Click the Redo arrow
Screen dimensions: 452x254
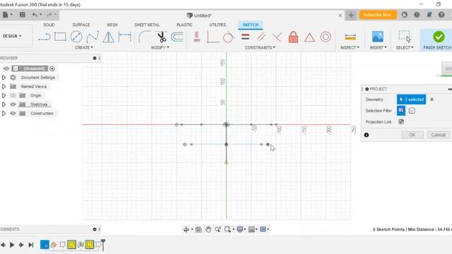click(x=49, y=15)
